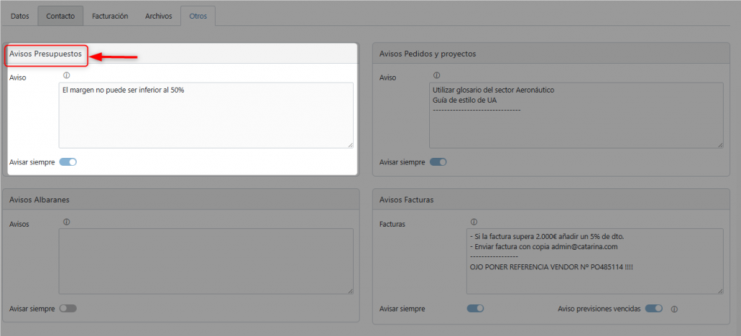Open the Datos tab
741x336 pixels.
(x=20, y=15)
